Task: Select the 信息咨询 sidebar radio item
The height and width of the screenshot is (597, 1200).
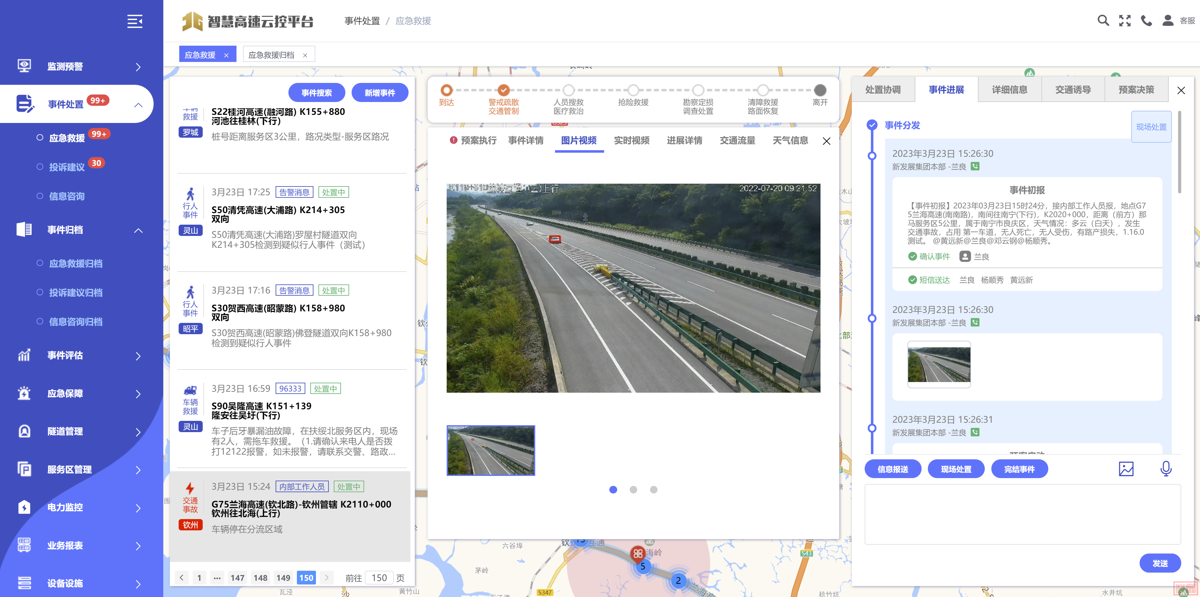Action: [67, 196]
